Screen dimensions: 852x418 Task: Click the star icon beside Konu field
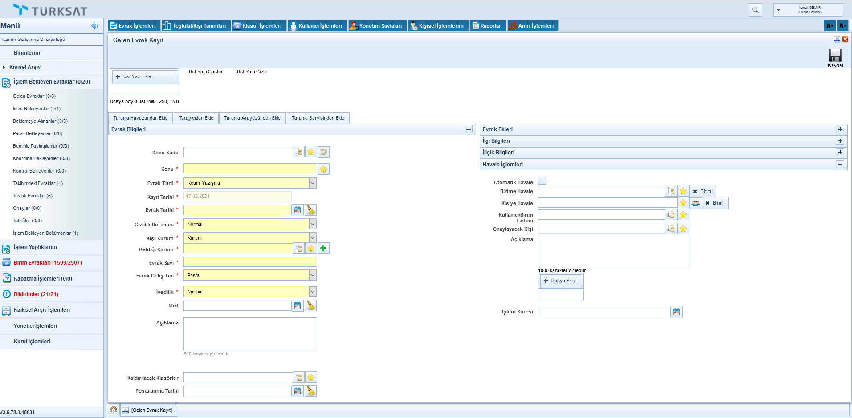coord(323,169)
